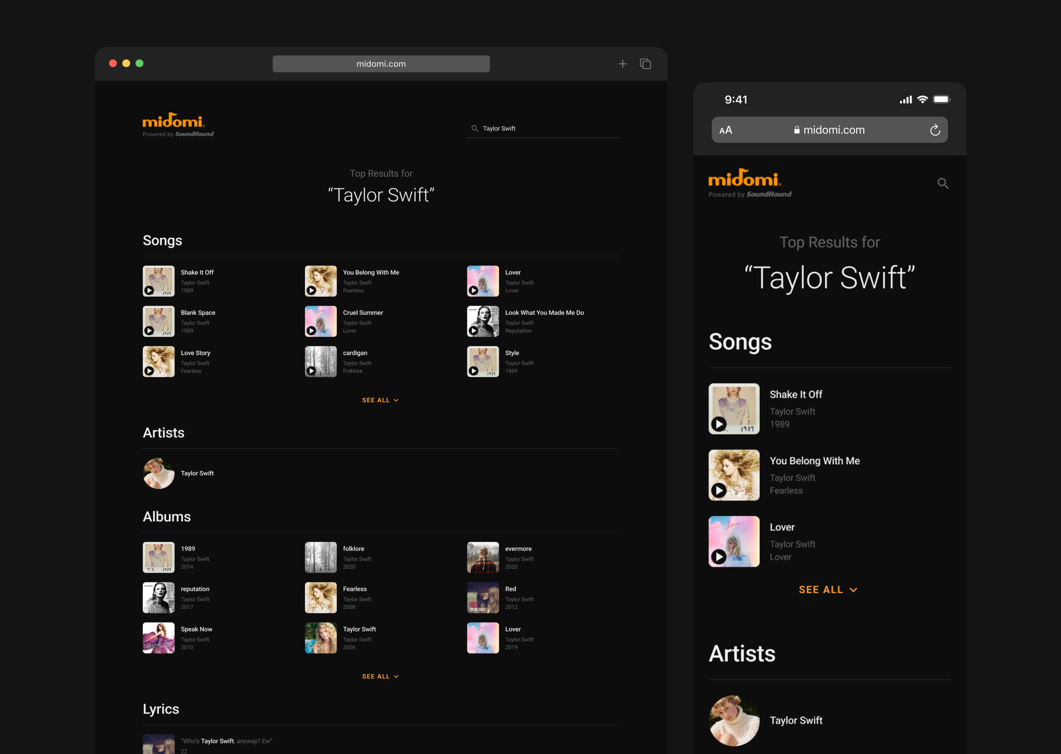Open a new browser tab with plus icon
This screenshot has width=1061, height=754.
pyautogui.click(x=623, y=64)
